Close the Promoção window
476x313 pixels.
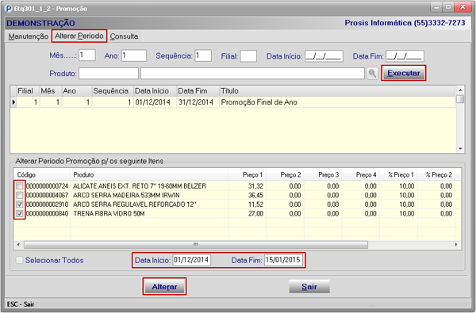pyautogui.click(x=463, y=7)
